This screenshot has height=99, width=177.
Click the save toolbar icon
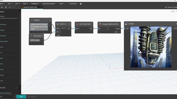point(6,7)
